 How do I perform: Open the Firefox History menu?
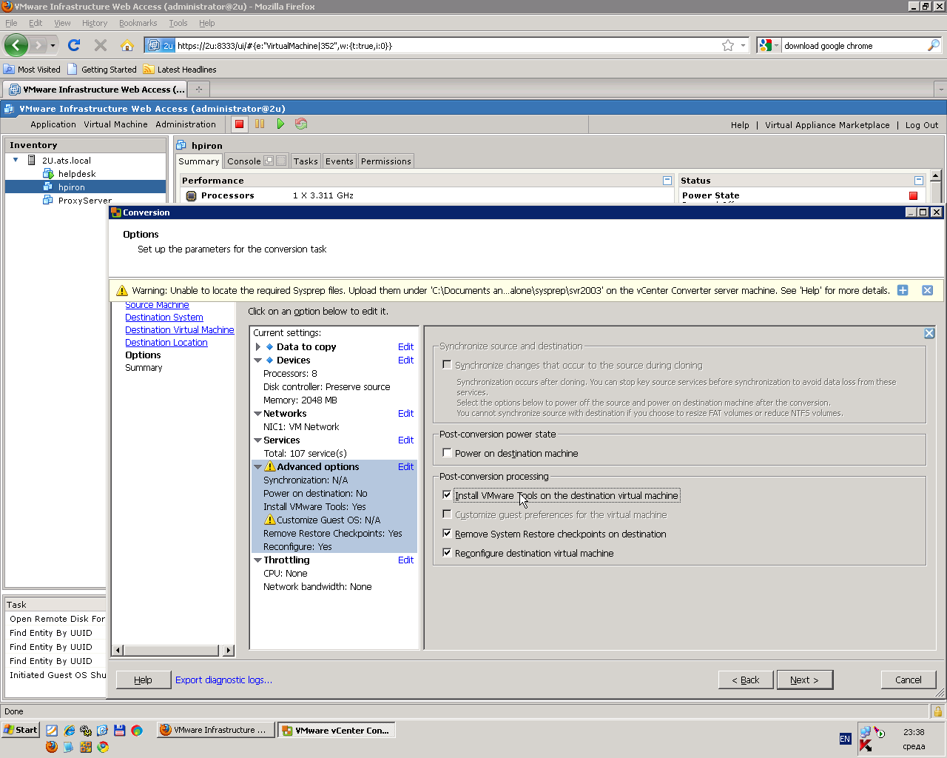pyautogui.click(x=95, y=23)
